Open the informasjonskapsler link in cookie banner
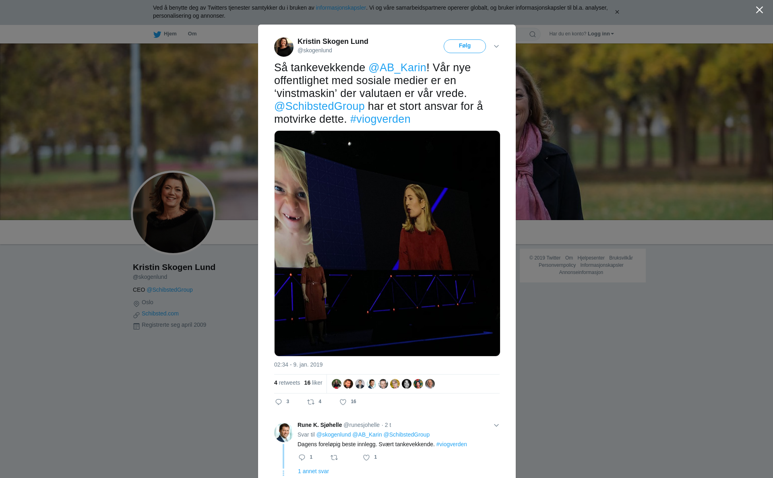The image size is (773, 478). pyautogui.click(x=341, y=8)
